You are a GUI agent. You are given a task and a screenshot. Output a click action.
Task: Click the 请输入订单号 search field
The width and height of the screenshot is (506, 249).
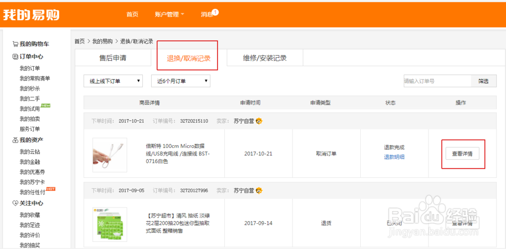pos(437,81)
